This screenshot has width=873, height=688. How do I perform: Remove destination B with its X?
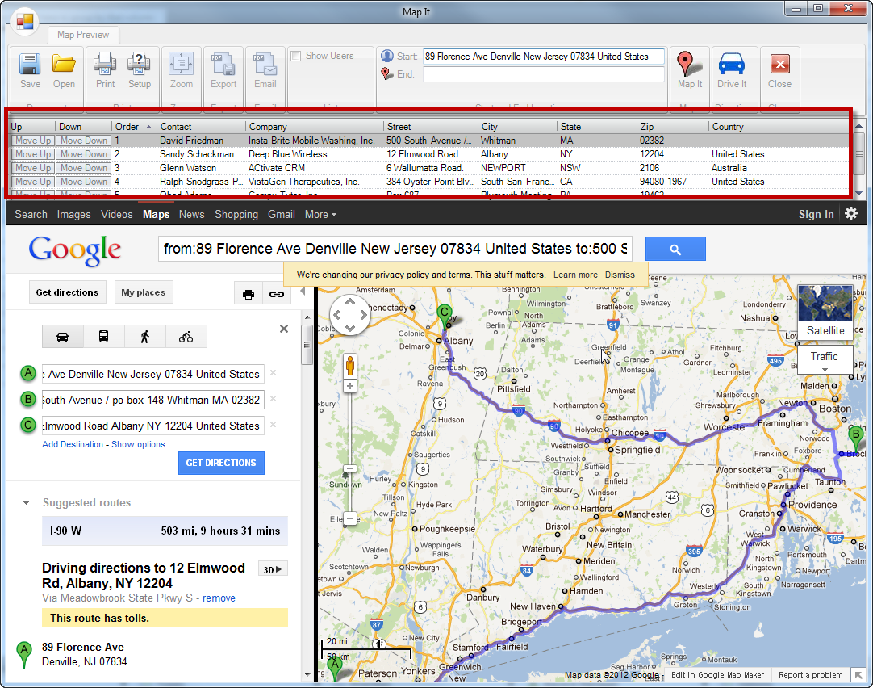click(x=274, y=399)
